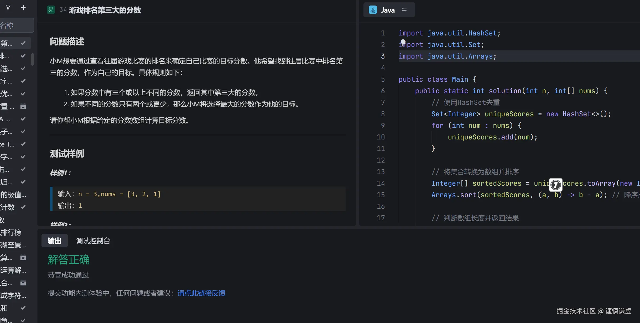
Task: Click the plus icon to add a problem
Action: [24, 7]
